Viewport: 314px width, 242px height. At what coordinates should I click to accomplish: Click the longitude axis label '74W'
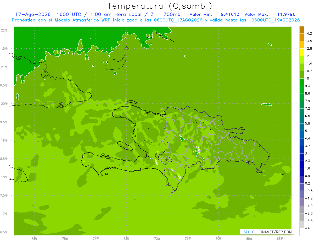tap(96, 239)
